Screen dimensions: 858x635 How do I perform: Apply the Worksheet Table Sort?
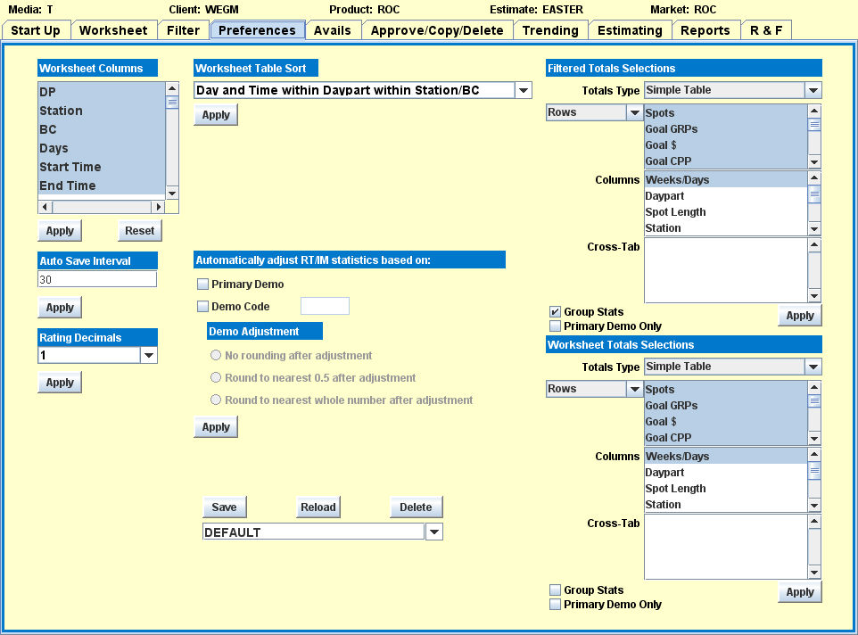[x=216, y=115]
